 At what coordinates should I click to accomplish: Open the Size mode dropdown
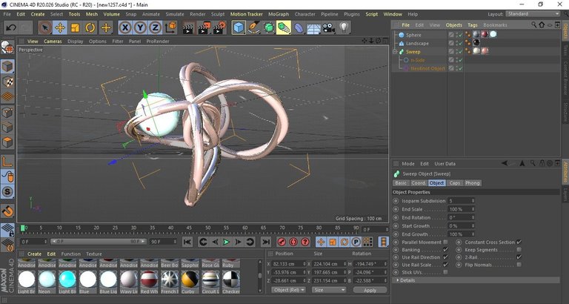pyautogui.click(x=329, y=290)
